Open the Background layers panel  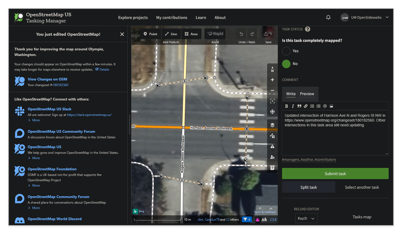click(x=272, y=125)
